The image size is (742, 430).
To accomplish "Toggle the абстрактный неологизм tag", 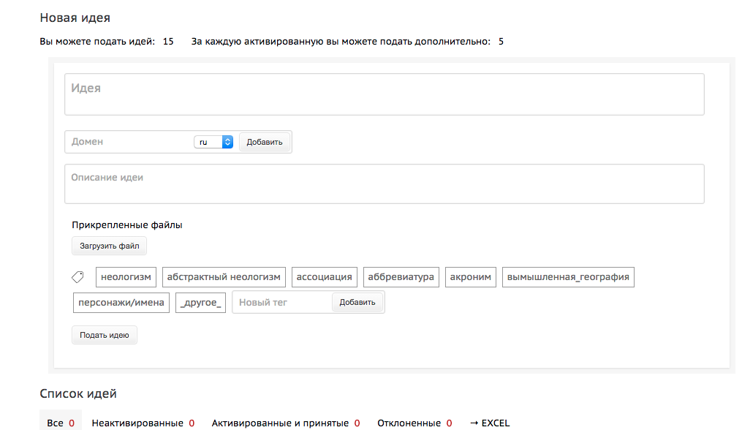I will 224,277.
